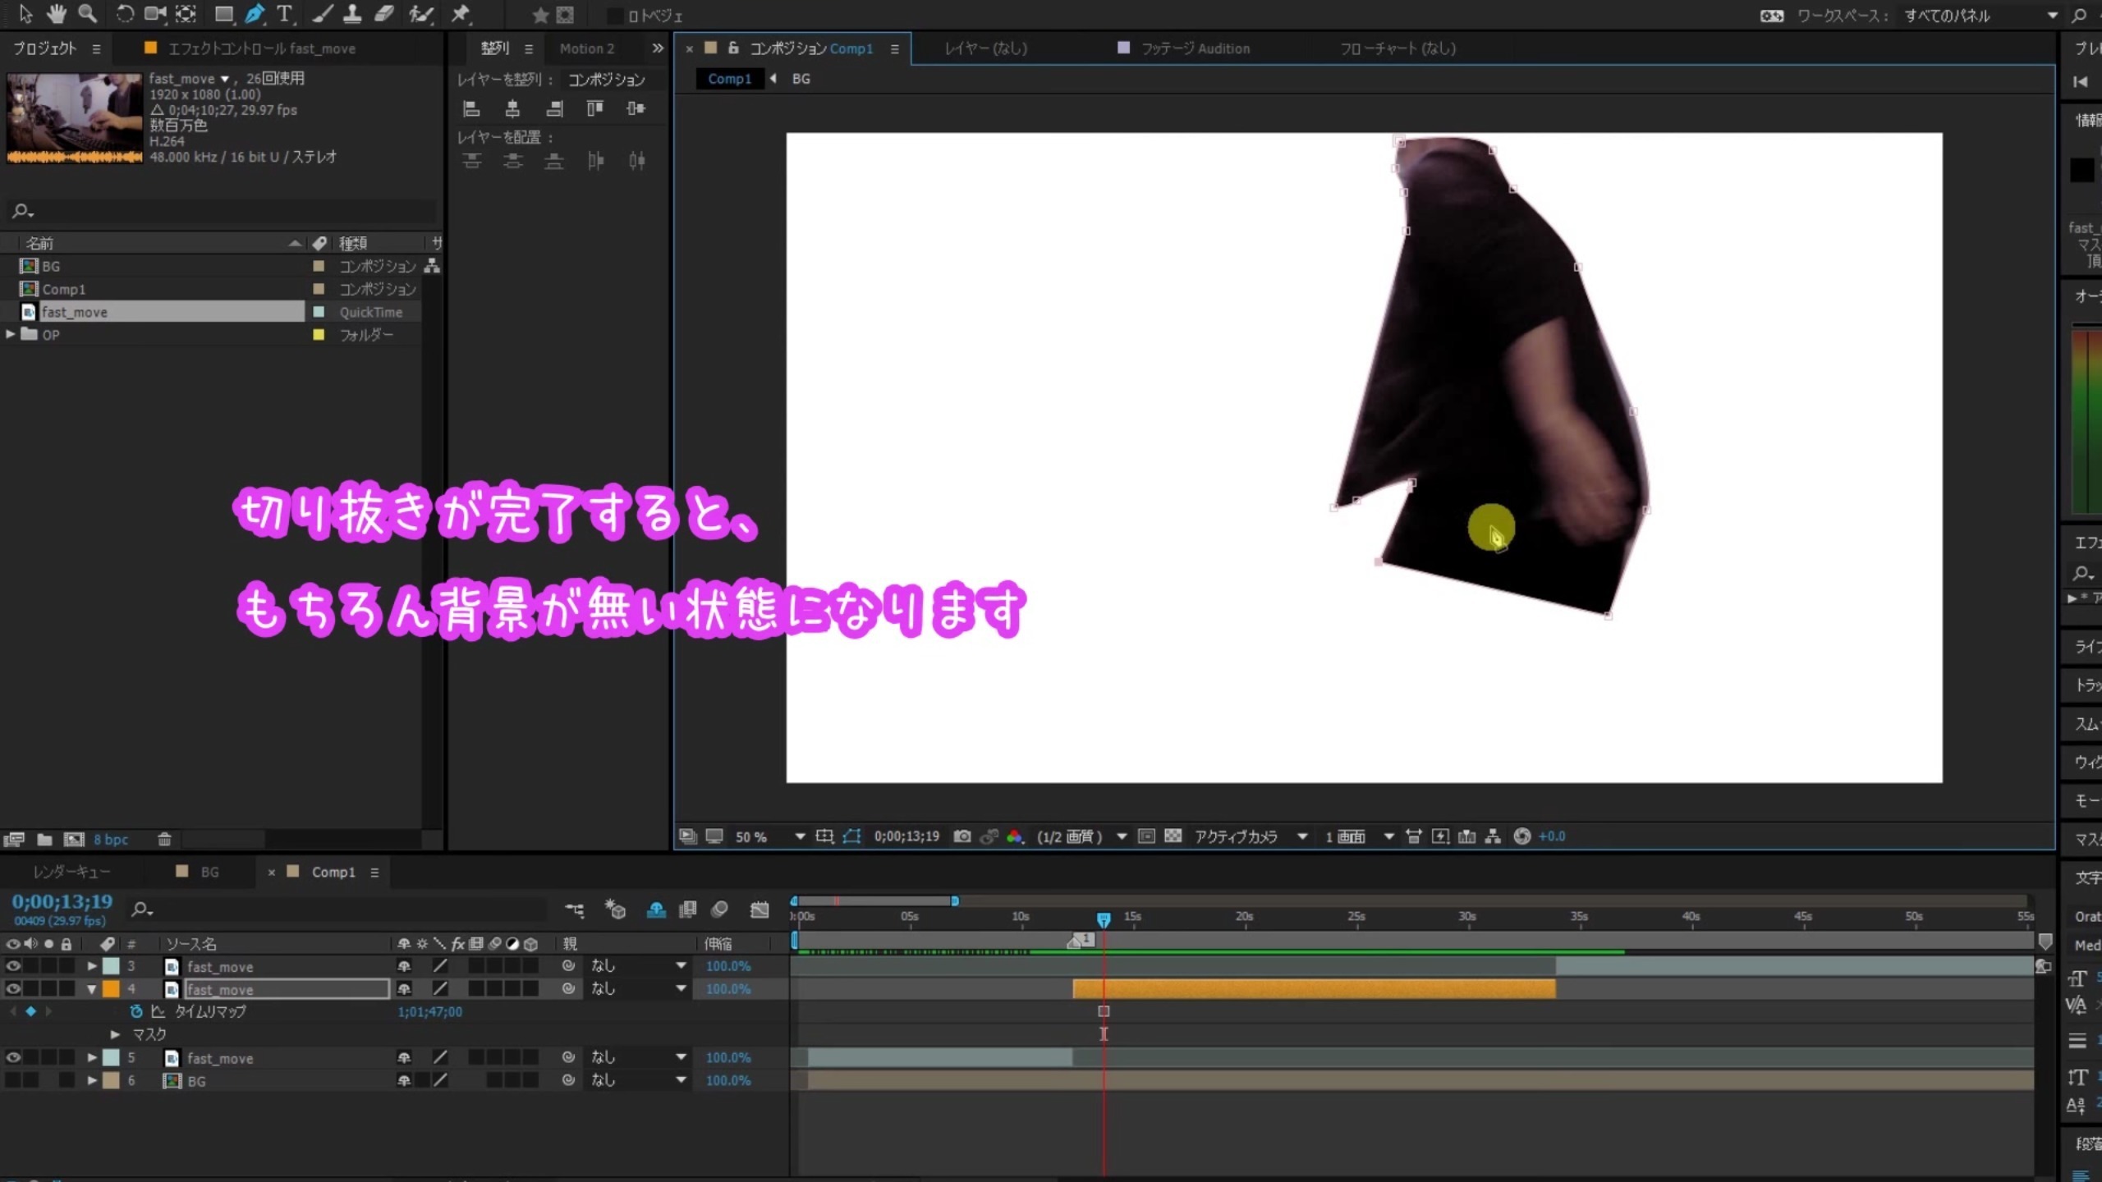The height and width of the screenshot is (1182, 2102).
Task: Open the フッテージ Audition panel tab
Action: tap(1195, 48)
